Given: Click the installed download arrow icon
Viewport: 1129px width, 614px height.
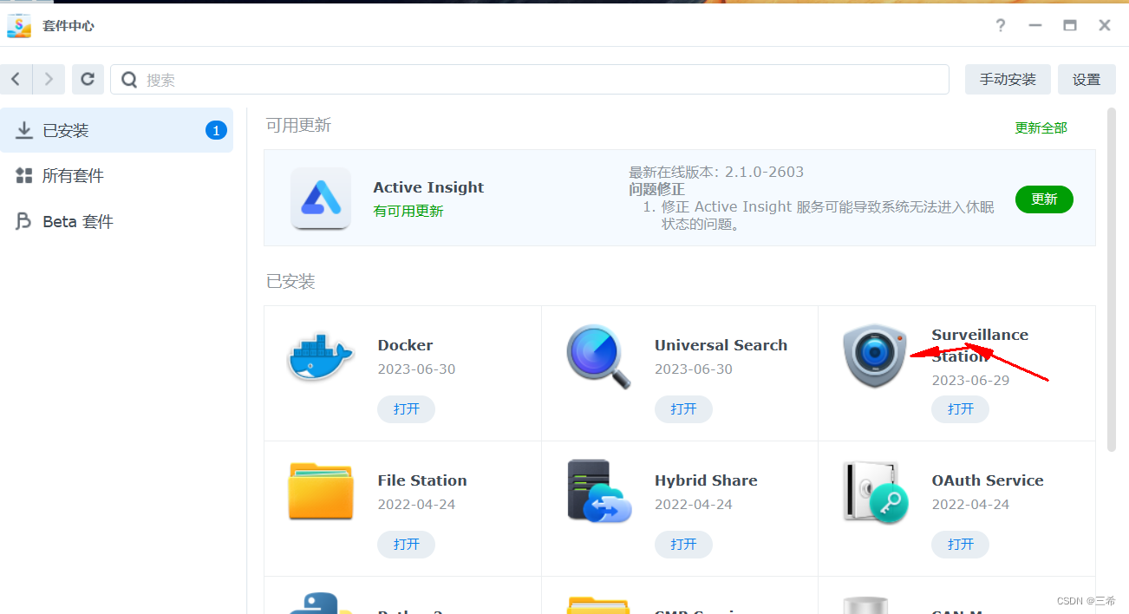Looking at the screenshot, I should pos(24,130).
